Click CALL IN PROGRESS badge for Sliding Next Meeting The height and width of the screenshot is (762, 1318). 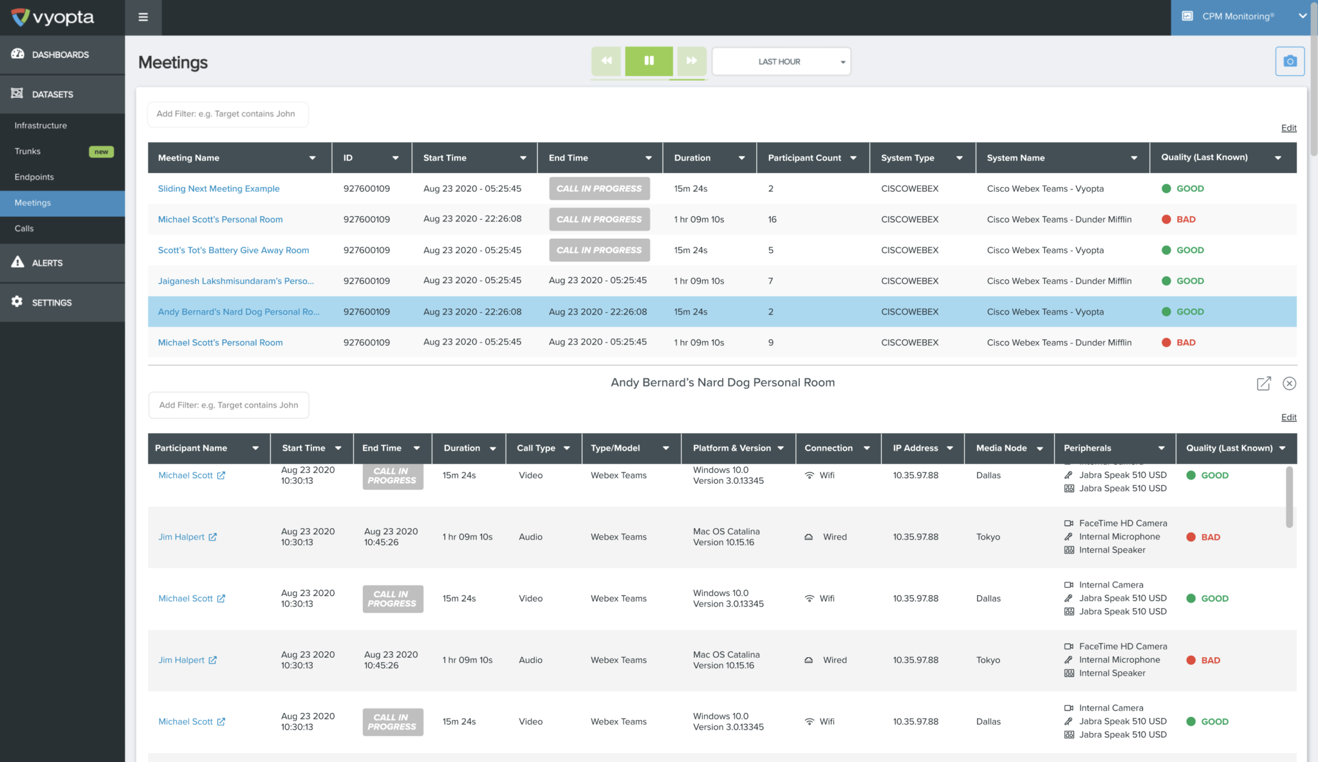pyautogui.click(x=599, y=189)
